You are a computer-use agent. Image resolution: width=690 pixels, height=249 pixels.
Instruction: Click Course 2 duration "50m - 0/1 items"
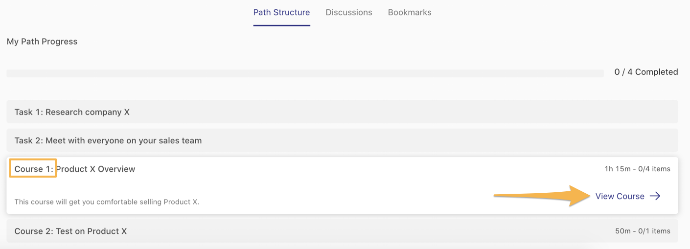click(x=643, y=231)
